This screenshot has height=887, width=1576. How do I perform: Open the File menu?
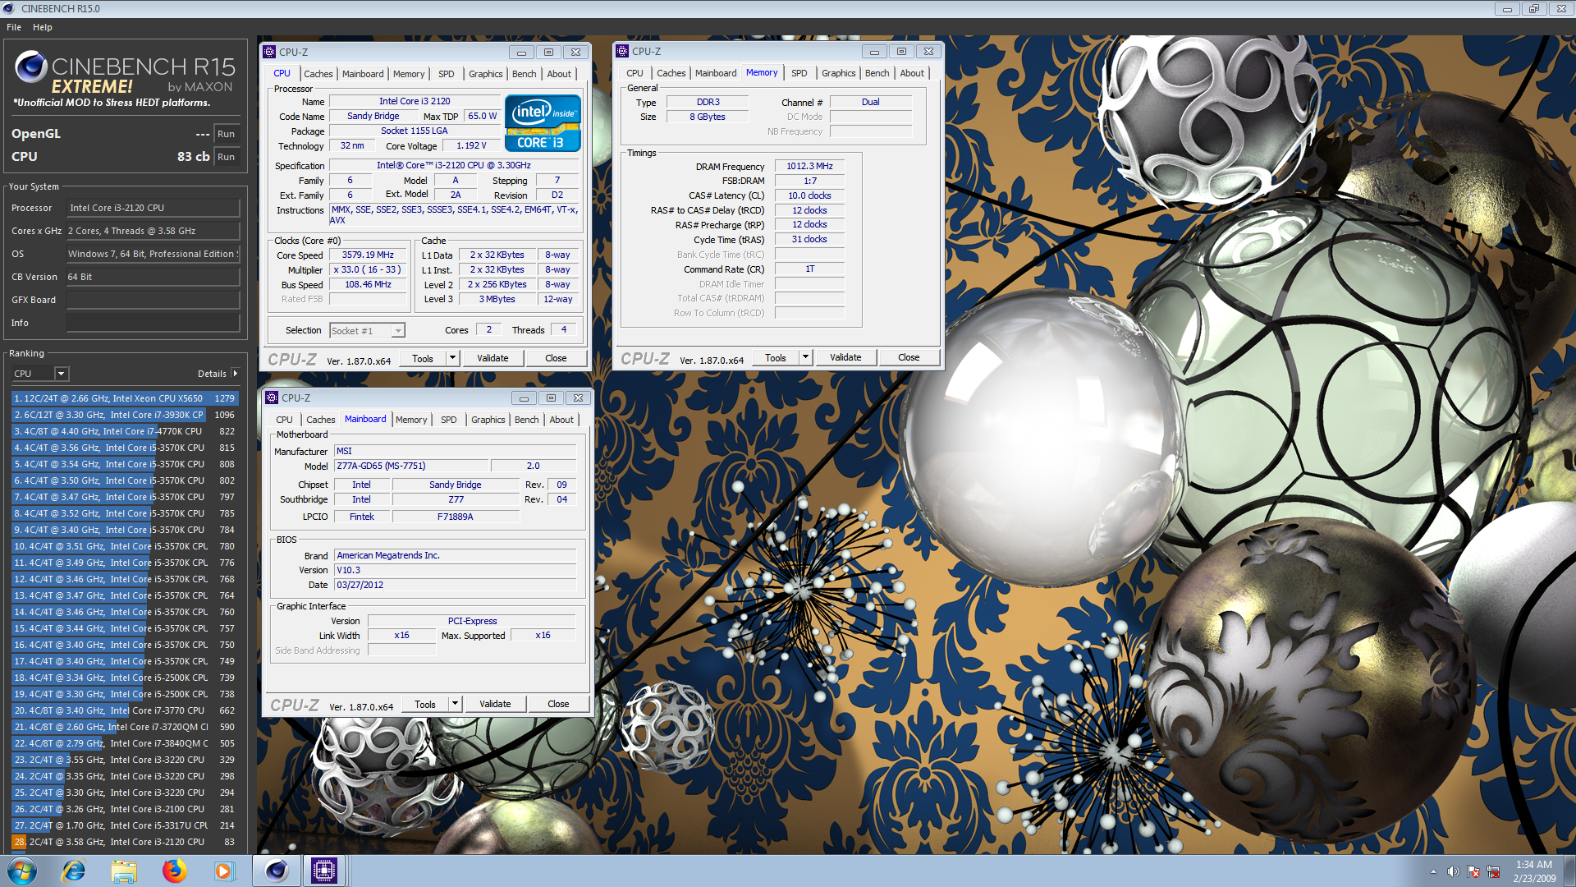[14, 27]
